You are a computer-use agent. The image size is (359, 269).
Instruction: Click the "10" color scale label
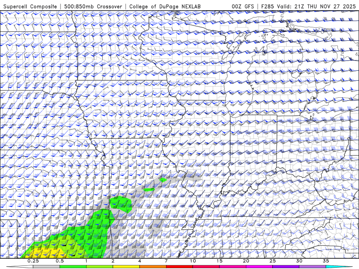(x=193, y=261)
